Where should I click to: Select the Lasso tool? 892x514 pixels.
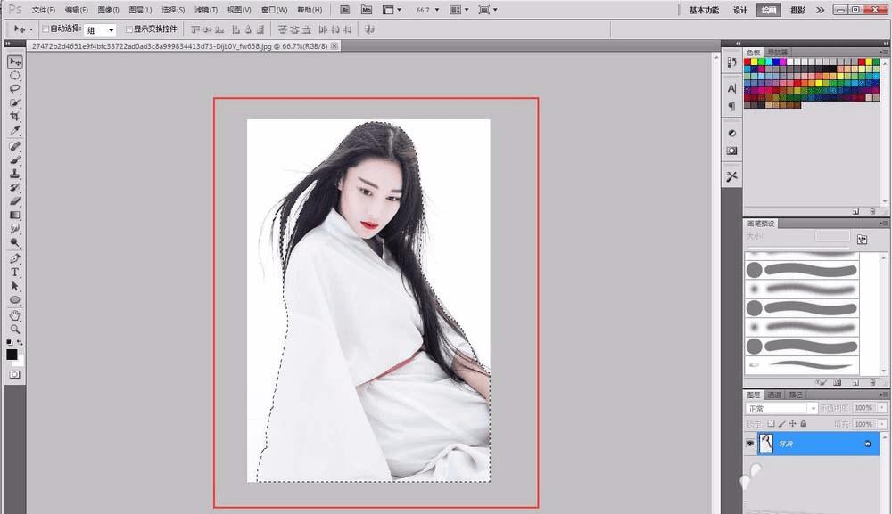click(15, 89)
